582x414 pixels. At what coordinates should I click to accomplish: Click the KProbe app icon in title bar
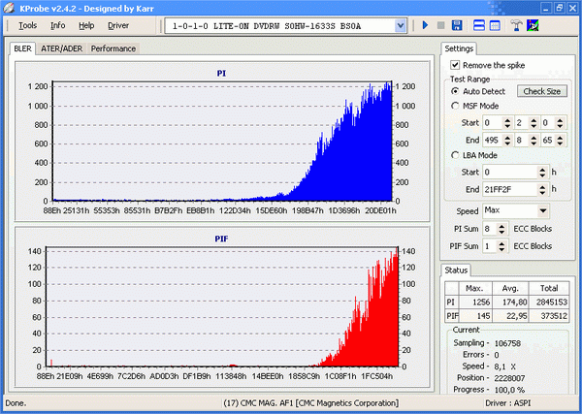coord(9,8)
